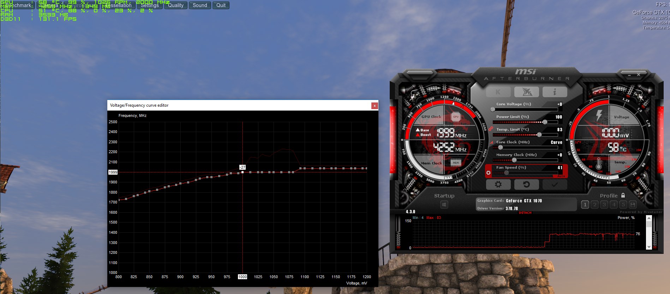Click the Quit button in benchmark
670x294 pixels.
click(x=221, y=5)
